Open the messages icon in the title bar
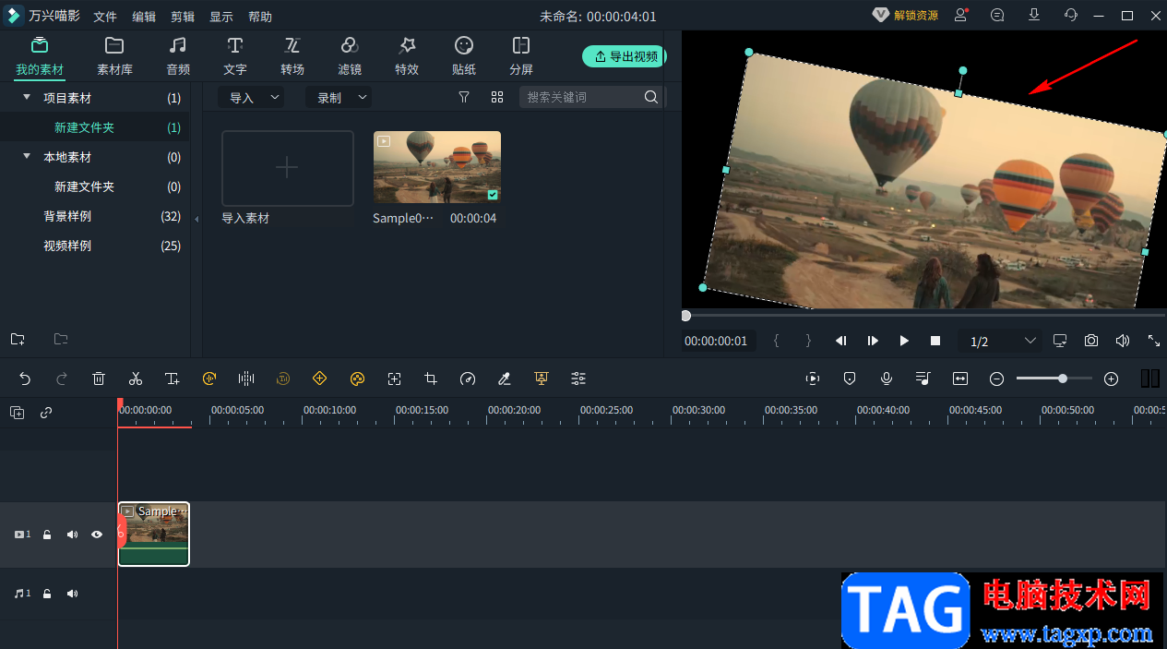The width and height of the screenshot is (1167, 649). coord(997,15)
